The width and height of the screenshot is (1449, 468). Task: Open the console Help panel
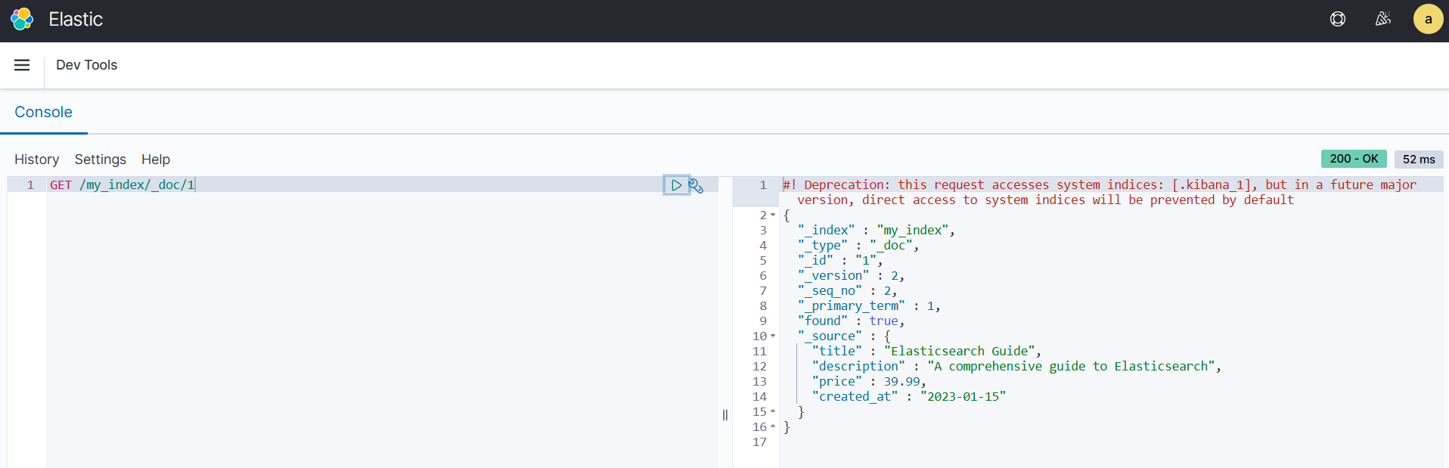tap(156, 160)
